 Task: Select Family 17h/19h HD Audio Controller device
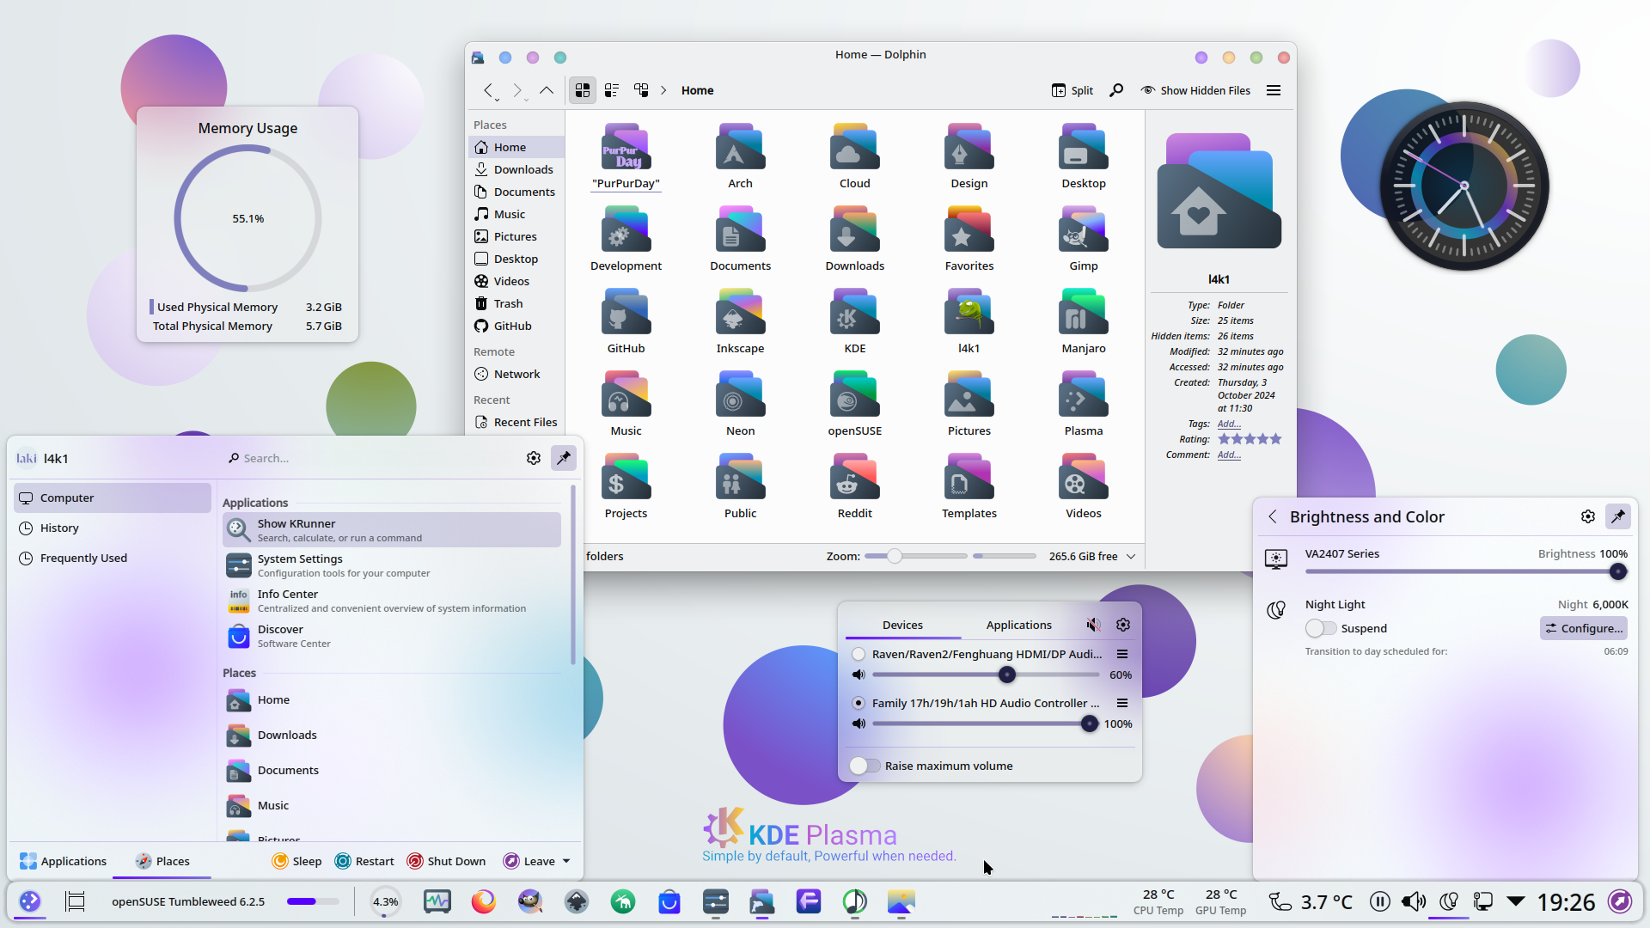click(859, 703)
